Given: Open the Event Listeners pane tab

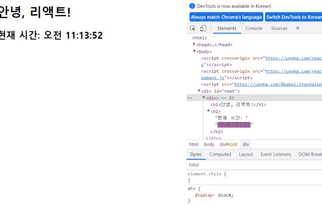Looking at the screenshot, I should point(276,154).
